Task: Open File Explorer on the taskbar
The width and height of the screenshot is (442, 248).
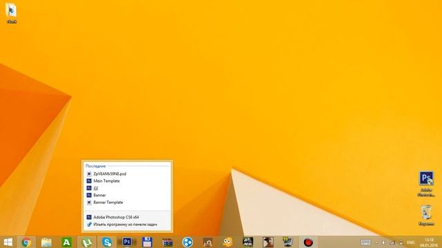Action: (46, 242)
